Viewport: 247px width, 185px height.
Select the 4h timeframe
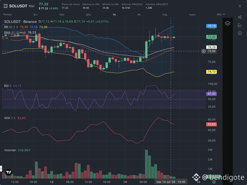(139, 15)
